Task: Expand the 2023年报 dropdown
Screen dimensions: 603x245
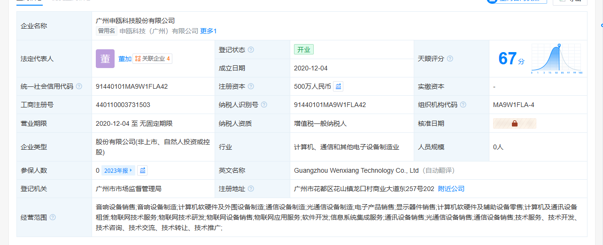Action: pos(118,170)
